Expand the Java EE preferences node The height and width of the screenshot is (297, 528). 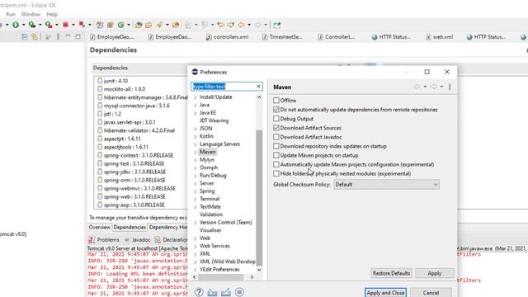pos(196,113)
